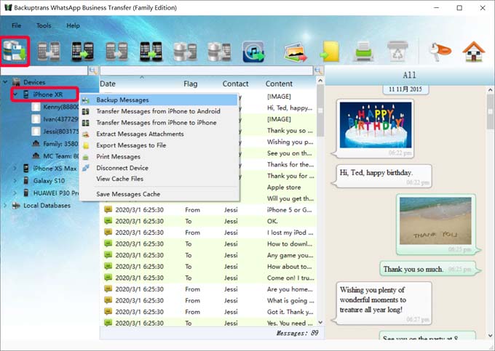Click the fourth phone transfer toolbar icon
This screenshot has width=495, height=351.
116,52
